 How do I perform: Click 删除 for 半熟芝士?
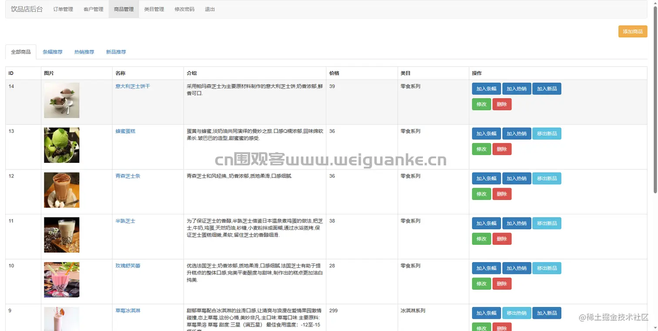502,239
